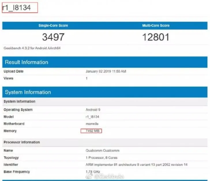Screen dimensions: 210x181
Task: Click the single-core score value 3497
Action: pyautogui.click(x=53, y=37)
